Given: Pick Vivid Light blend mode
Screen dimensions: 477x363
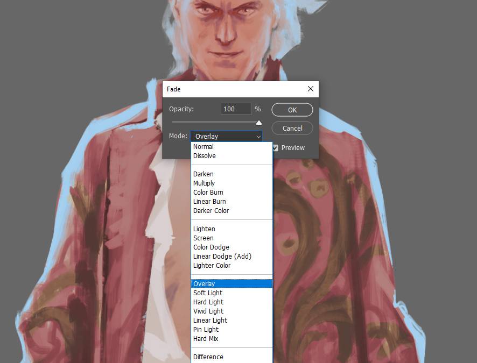Looking at the screenshot, I should [x=232, y=311].
